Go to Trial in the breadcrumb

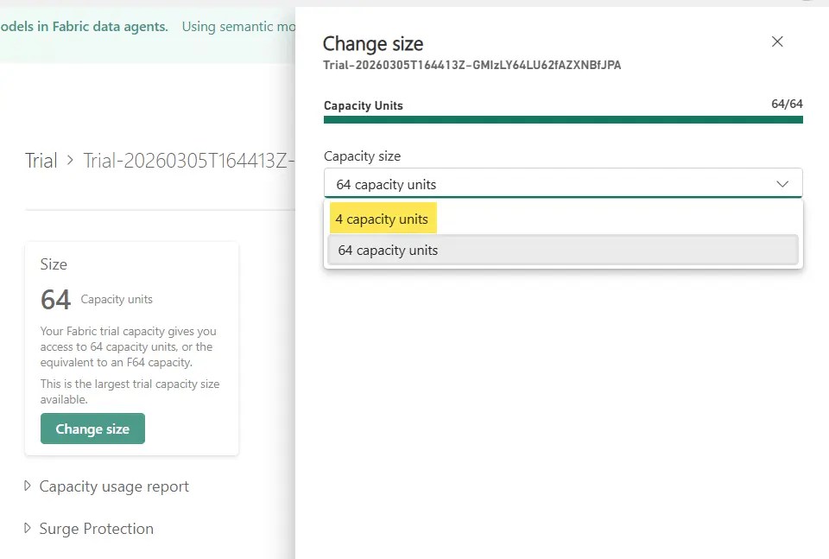click(x=41, y=161)
